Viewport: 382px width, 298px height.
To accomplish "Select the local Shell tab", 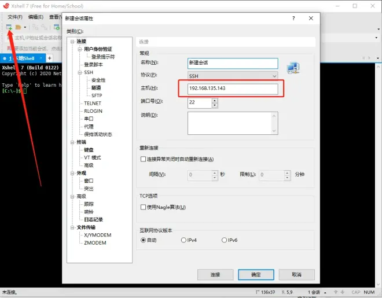I will pyautogui.click(x=22, y=58).
